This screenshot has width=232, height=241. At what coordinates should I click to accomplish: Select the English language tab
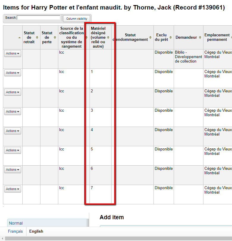(36, 231)
